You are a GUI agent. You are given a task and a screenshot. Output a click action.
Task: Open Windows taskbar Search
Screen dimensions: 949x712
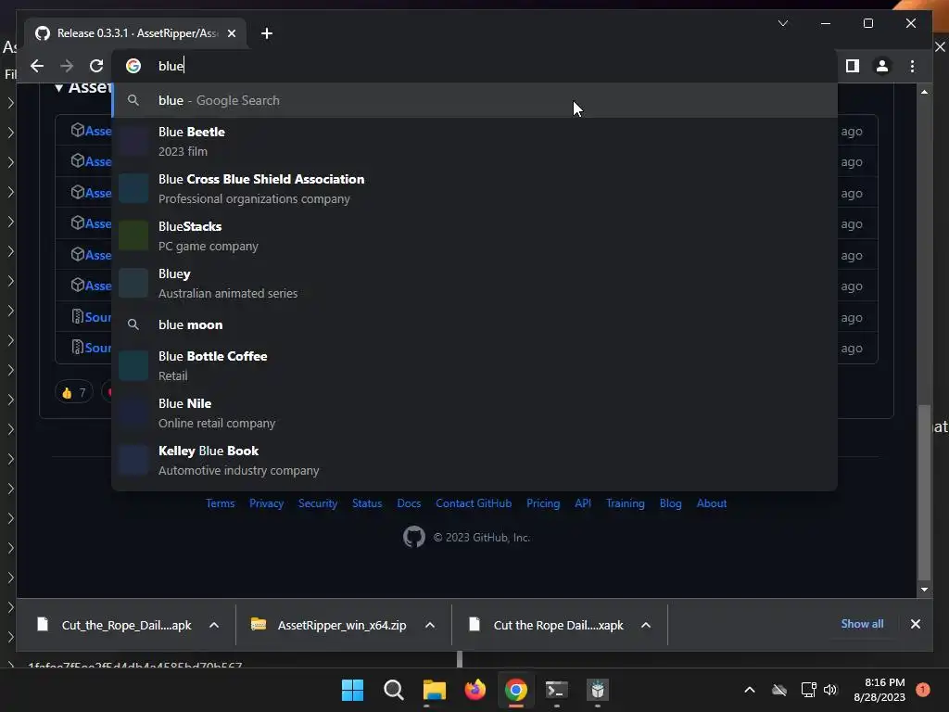393,690
